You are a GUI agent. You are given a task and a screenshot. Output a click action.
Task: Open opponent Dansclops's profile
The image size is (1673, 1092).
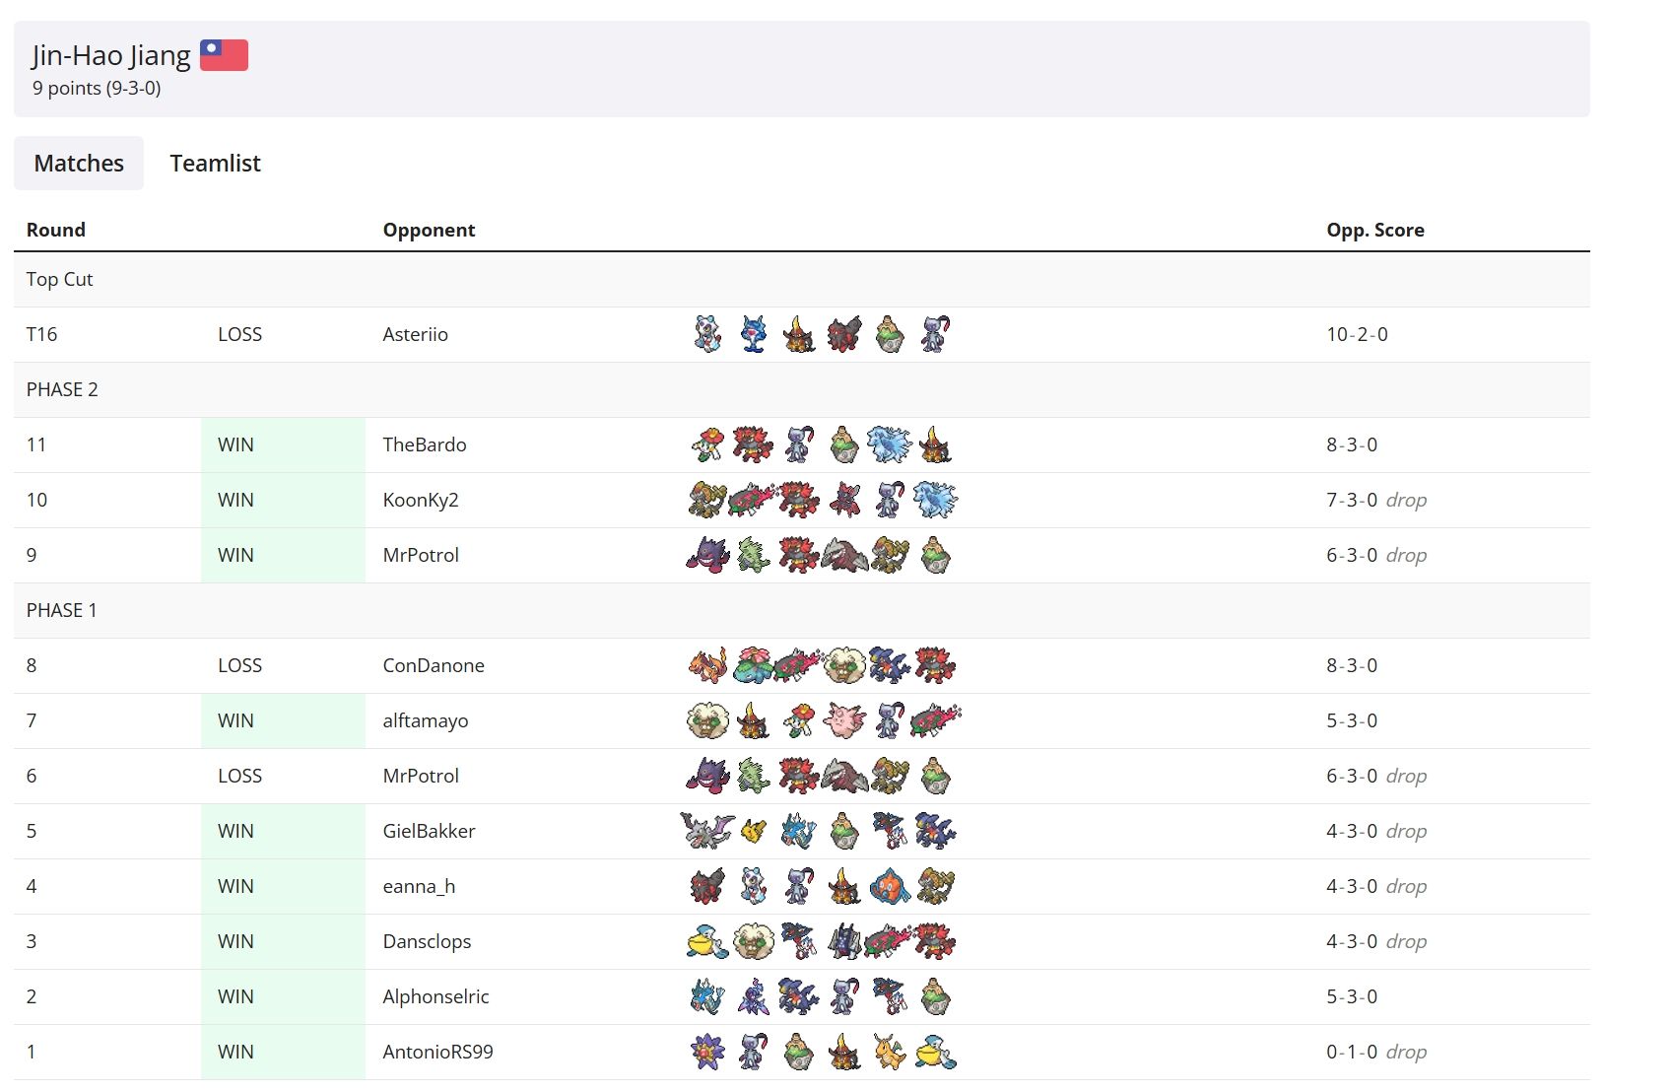(427, 941)
